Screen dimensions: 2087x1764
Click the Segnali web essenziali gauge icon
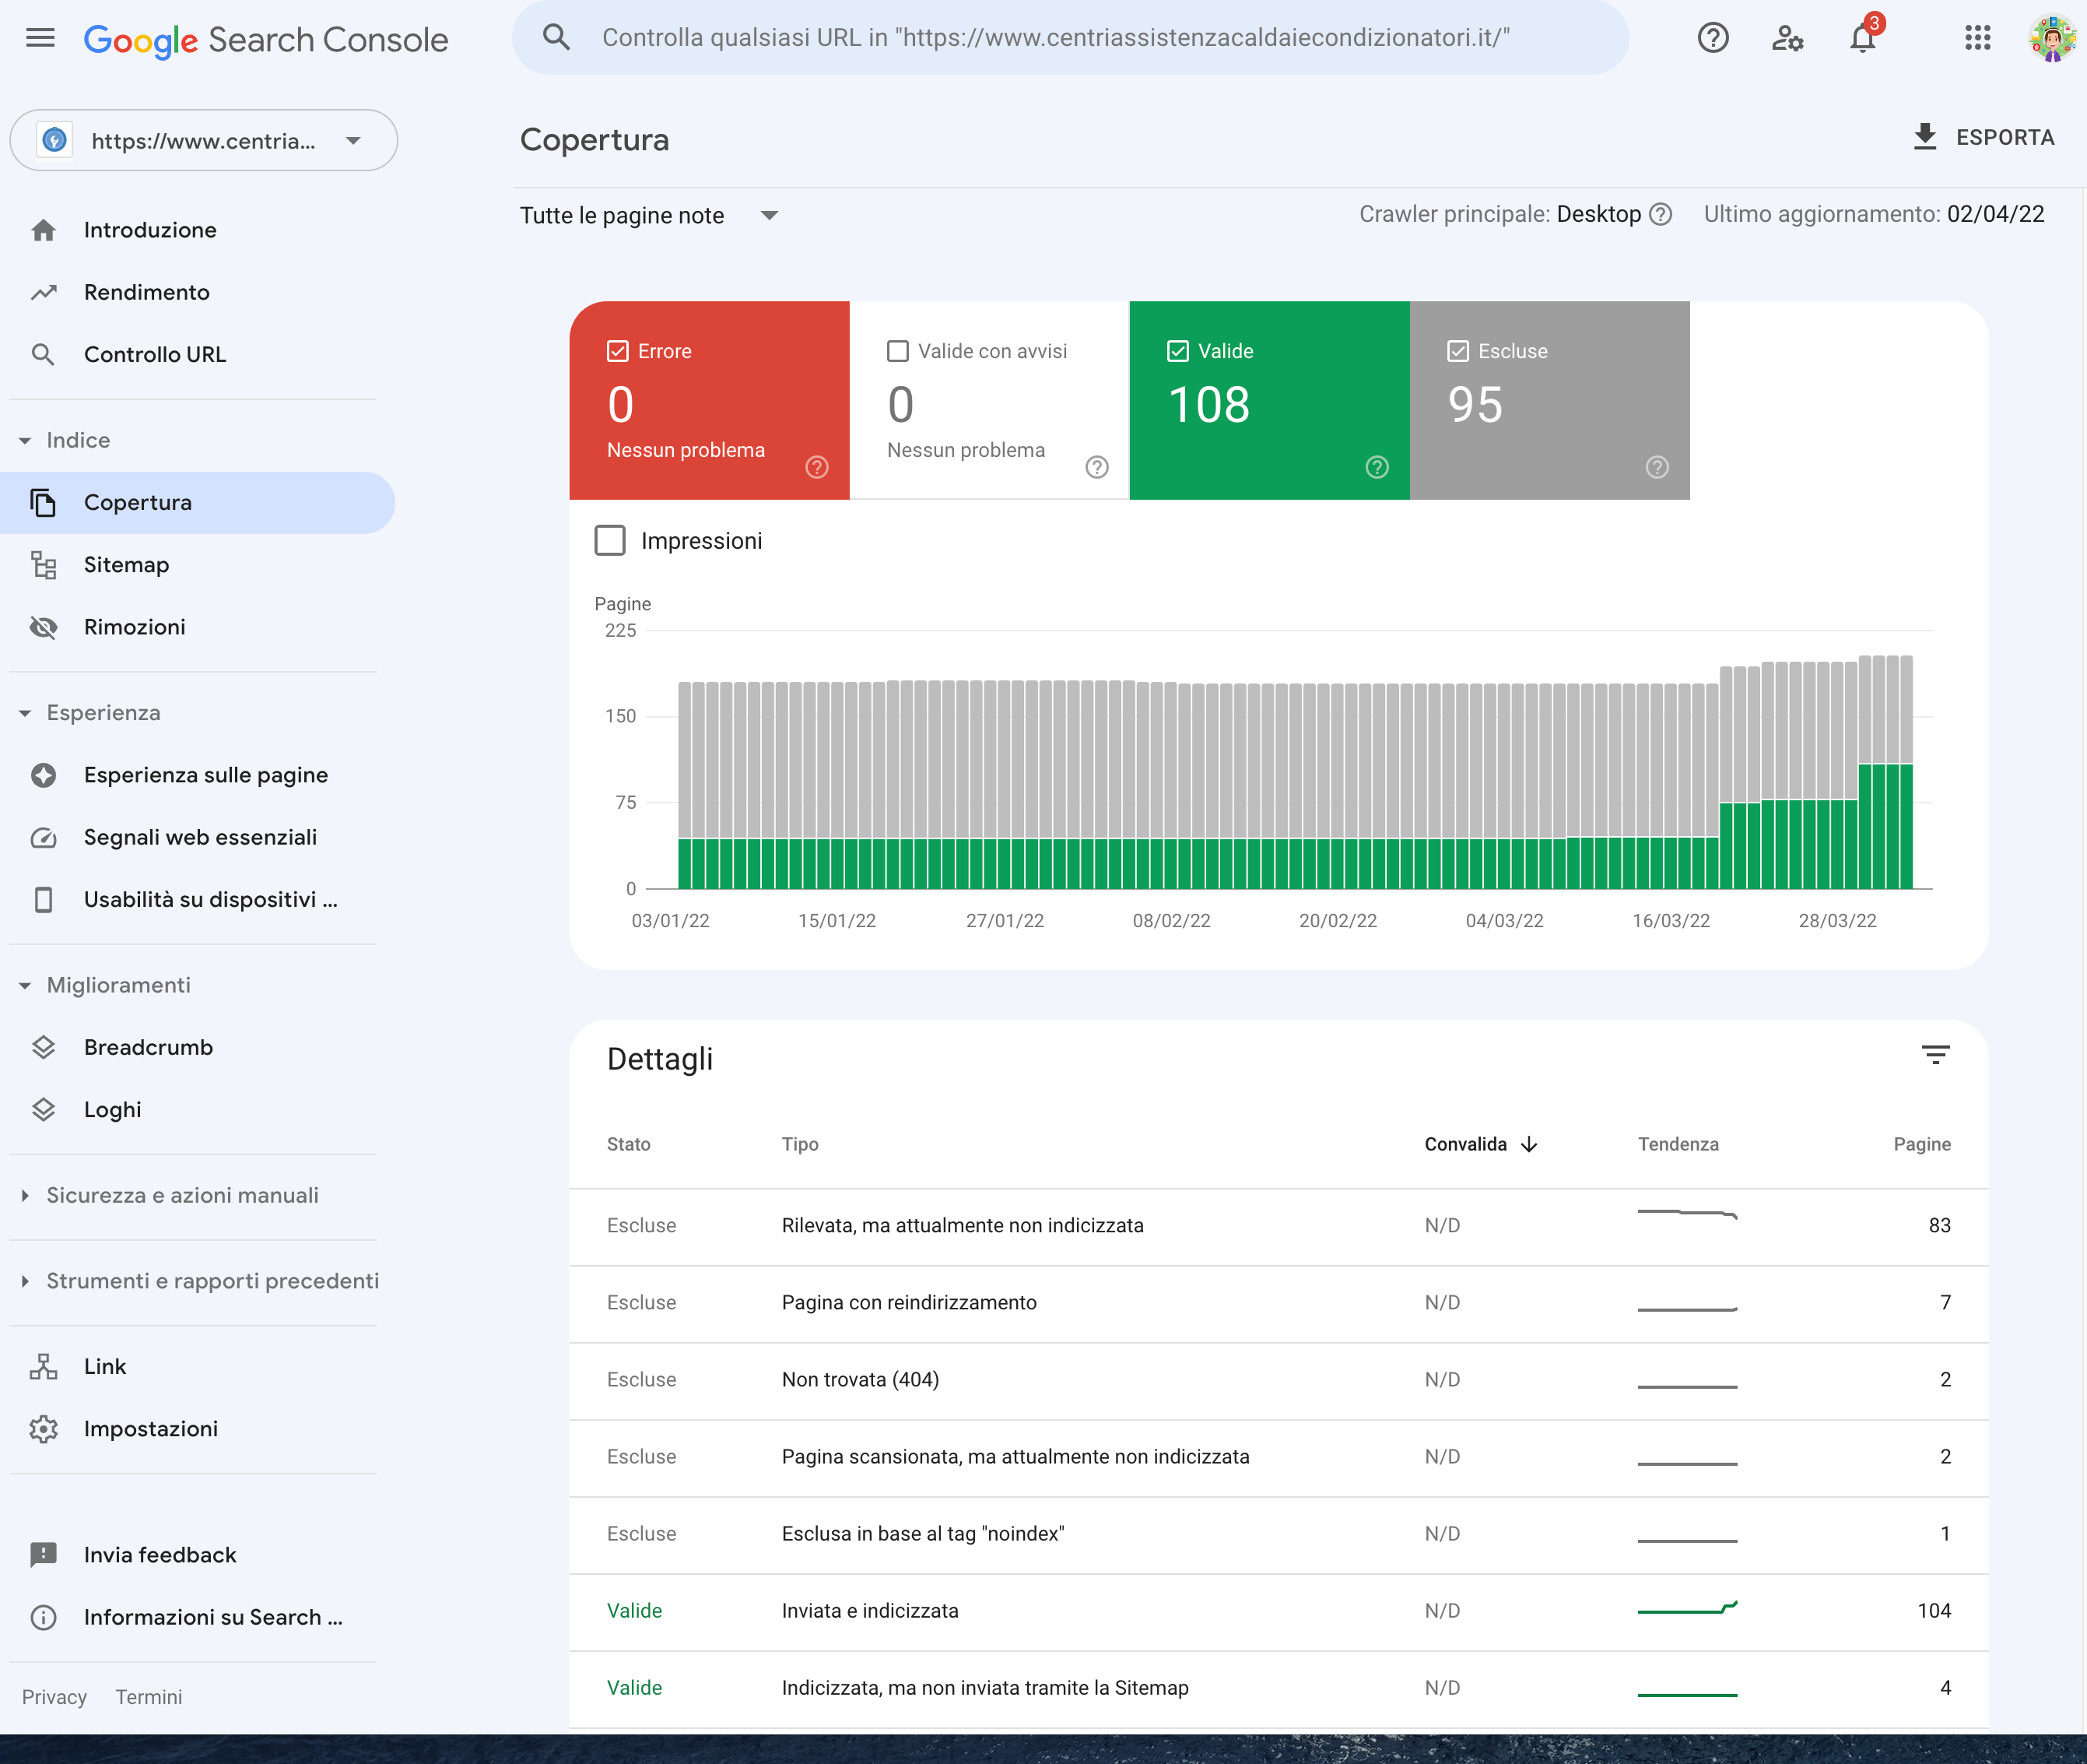(x=43, y=837)
